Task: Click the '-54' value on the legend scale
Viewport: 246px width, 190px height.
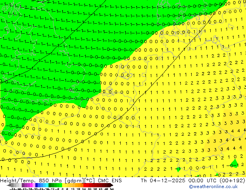Action: click(12, 189)
